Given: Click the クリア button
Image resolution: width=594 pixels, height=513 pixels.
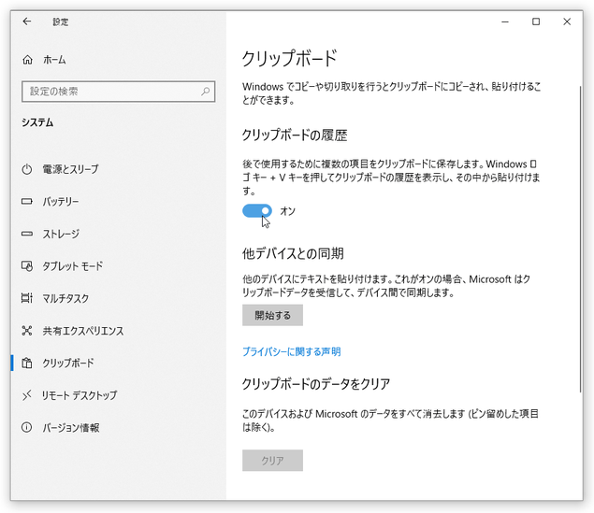Looking at the screenshot, I should point(272,461).
